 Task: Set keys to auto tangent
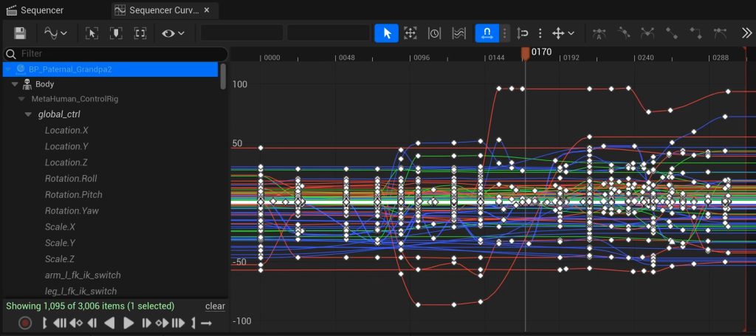coord(599,33)
